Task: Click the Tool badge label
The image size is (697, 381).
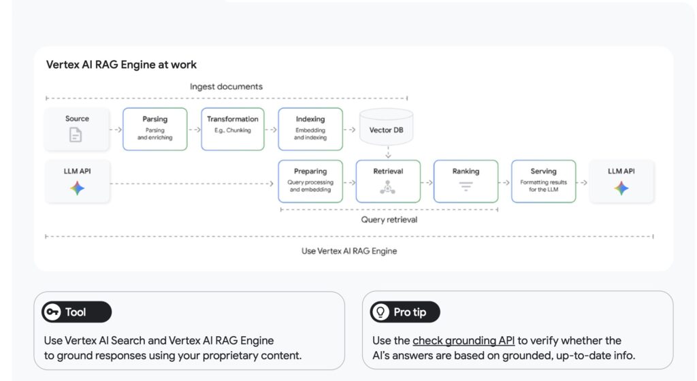Action: [76, 312]
